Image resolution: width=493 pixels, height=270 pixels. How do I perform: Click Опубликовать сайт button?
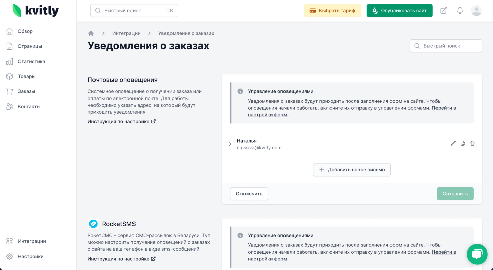point(400,11)
